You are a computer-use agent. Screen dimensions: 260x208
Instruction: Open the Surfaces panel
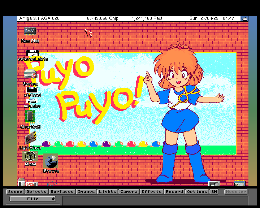pos(62,192)
